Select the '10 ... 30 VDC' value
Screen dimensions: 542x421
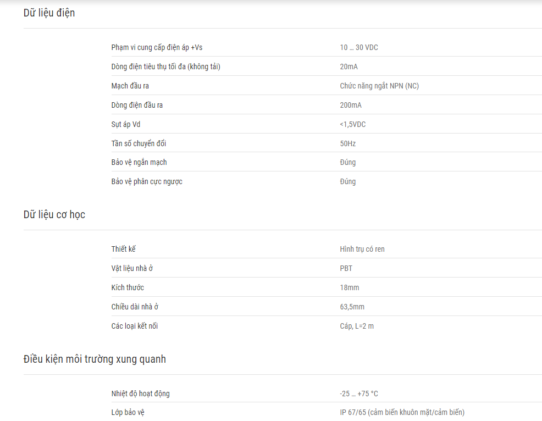[x=359, y=48]
